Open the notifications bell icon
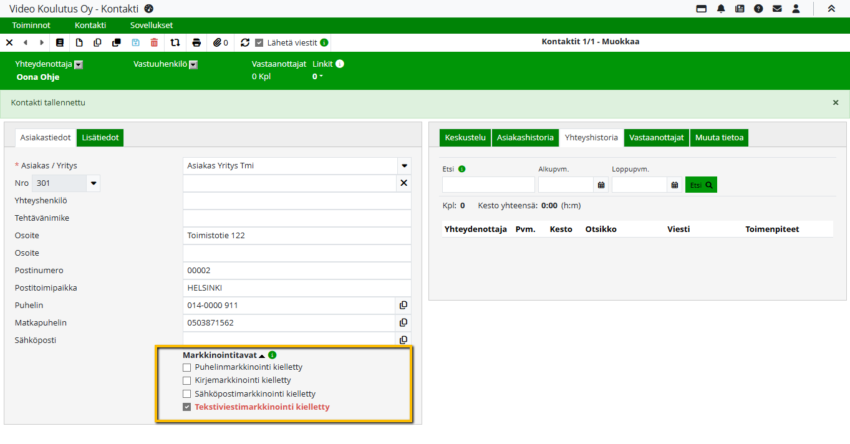The height and width of the screenshot is (444, 850). (x=721, y=9)
